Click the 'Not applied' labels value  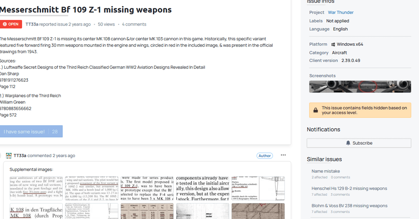point(337,21)
